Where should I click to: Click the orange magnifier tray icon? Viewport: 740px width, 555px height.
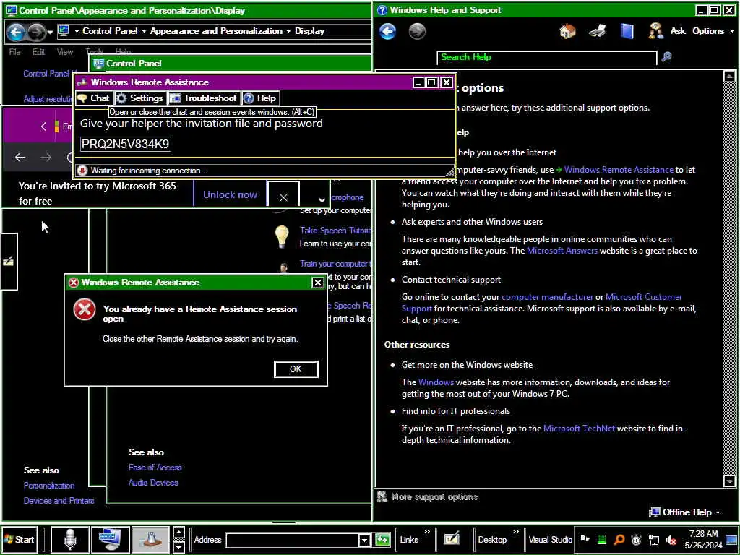(619, 539)
